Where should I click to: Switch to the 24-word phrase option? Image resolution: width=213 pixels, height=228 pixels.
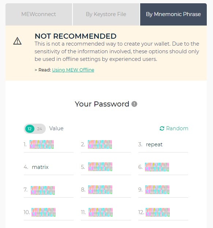pyautogui.click(x=40, y=129)
